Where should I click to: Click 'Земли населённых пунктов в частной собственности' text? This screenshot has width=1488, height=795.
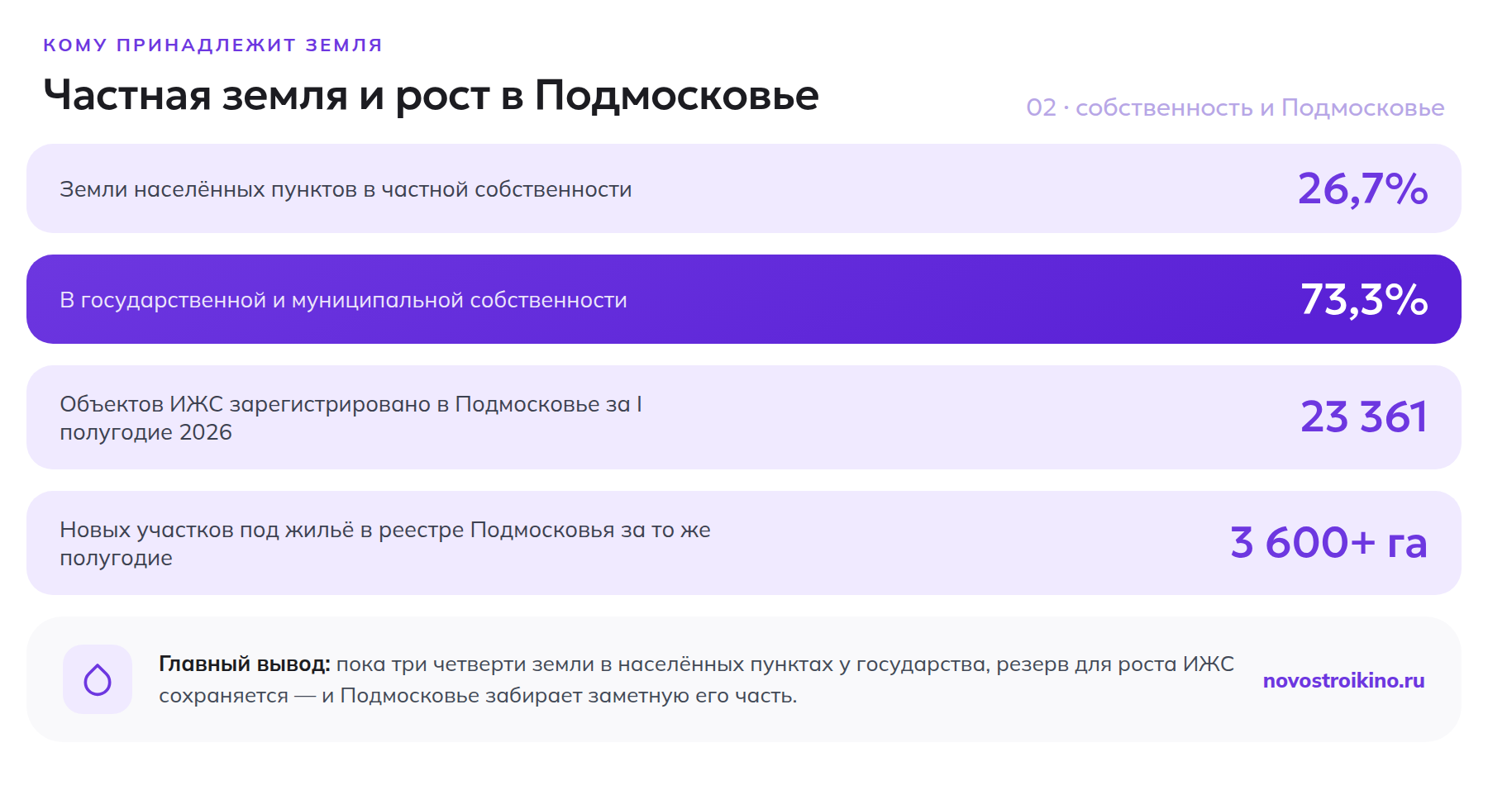(x=346, y=189)
